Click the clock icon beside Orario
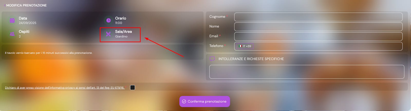Viewport: 411px width, 111px height. point(108,20)
